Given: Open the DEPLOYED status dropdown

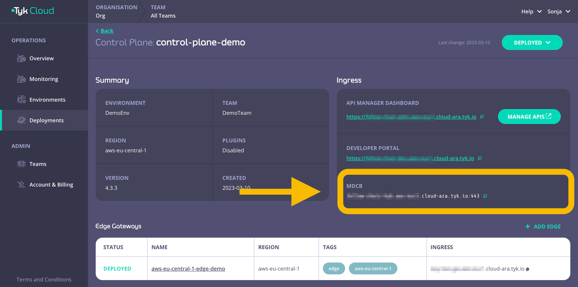Looking at the screenshot, I should point(532,42).
